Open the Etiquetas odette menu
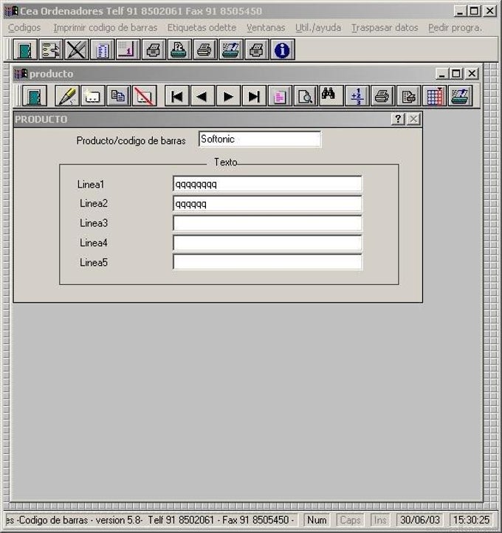This screenshot has height=533, width=502. (x=202, y=28)
